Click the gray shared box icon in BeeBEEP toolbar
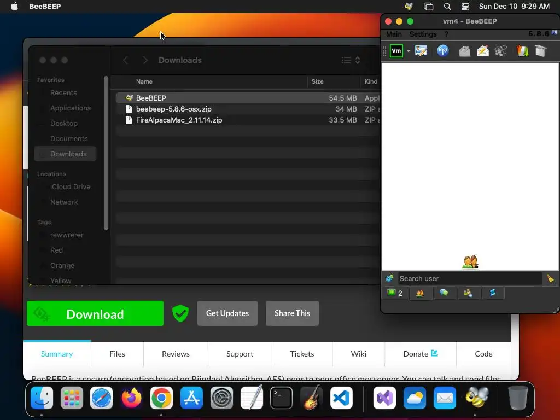Viewport: 560px width, 420px height. pos(541,51)
